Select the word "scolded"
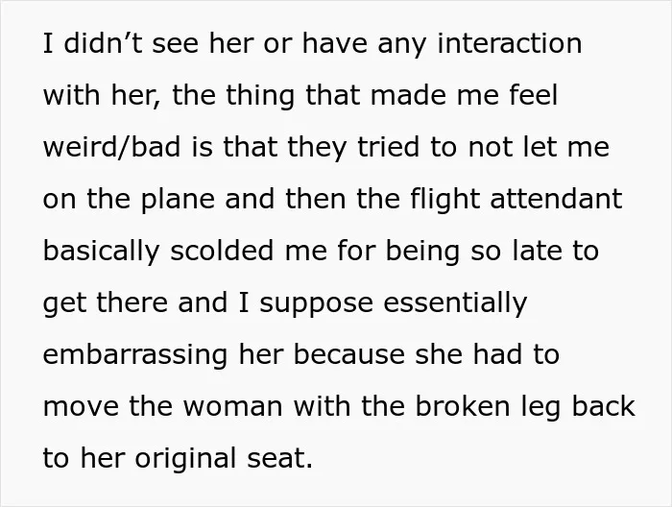The width and height of the screenshot is (672, 507). (x=222, y=252)
